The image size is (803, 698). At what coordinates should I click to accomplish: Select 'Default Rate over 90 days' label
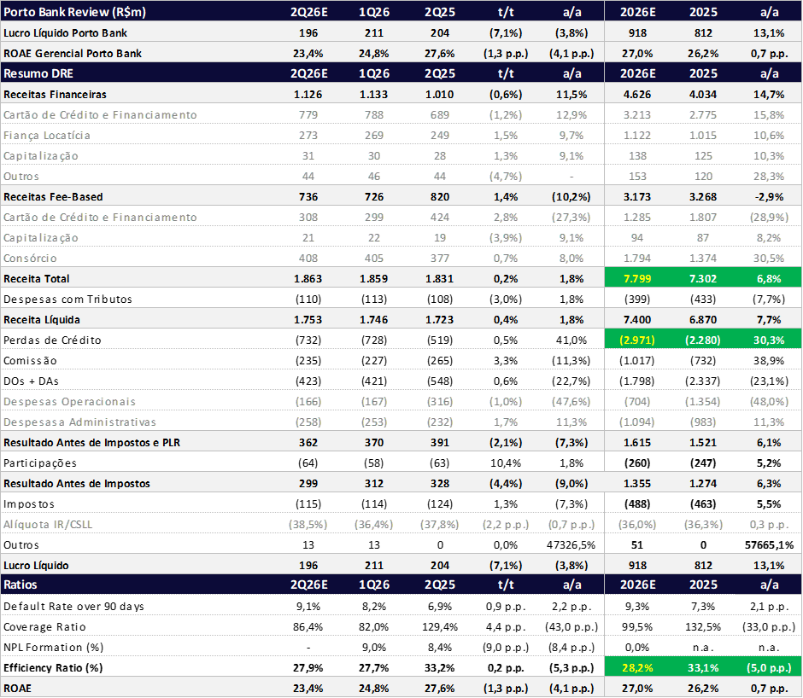(x=73, y=606)
